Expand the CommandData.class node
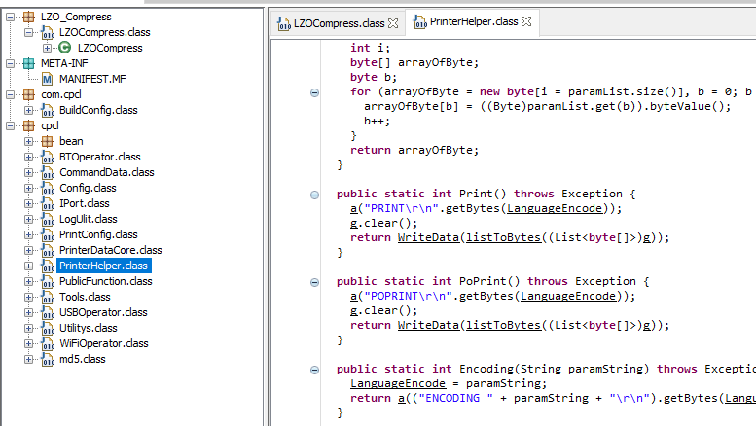Screen dimensions: 756x426 tap(29, 172)
